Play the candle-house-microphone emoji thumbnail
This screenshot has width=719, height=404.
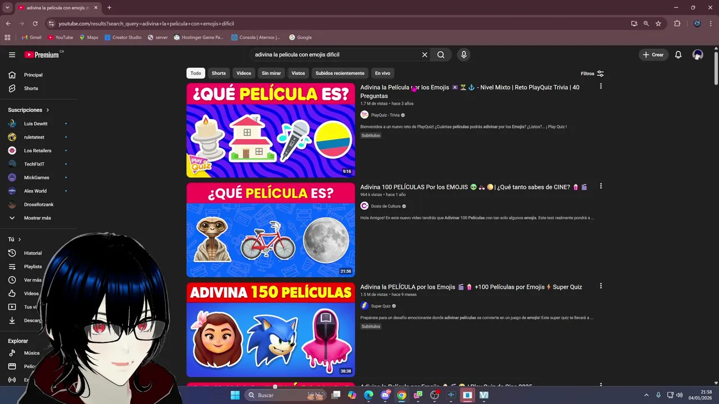(x=271, y=130)
